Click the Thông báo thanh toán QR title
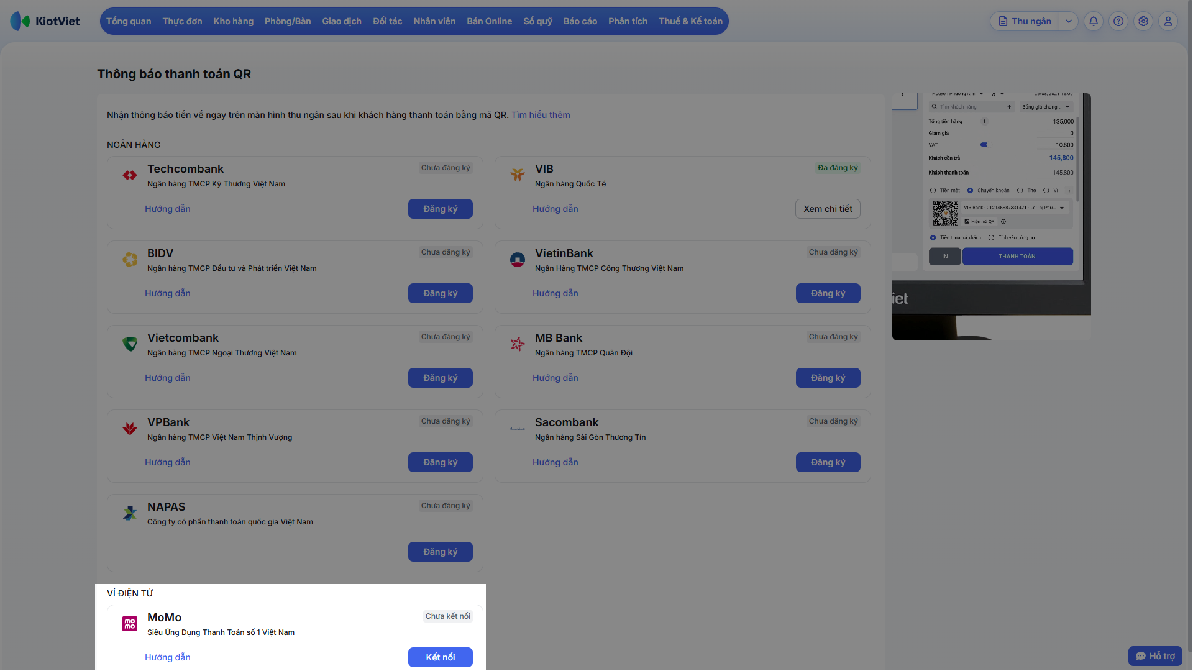The image size is (1193, 671). click(x=174, y=74)
